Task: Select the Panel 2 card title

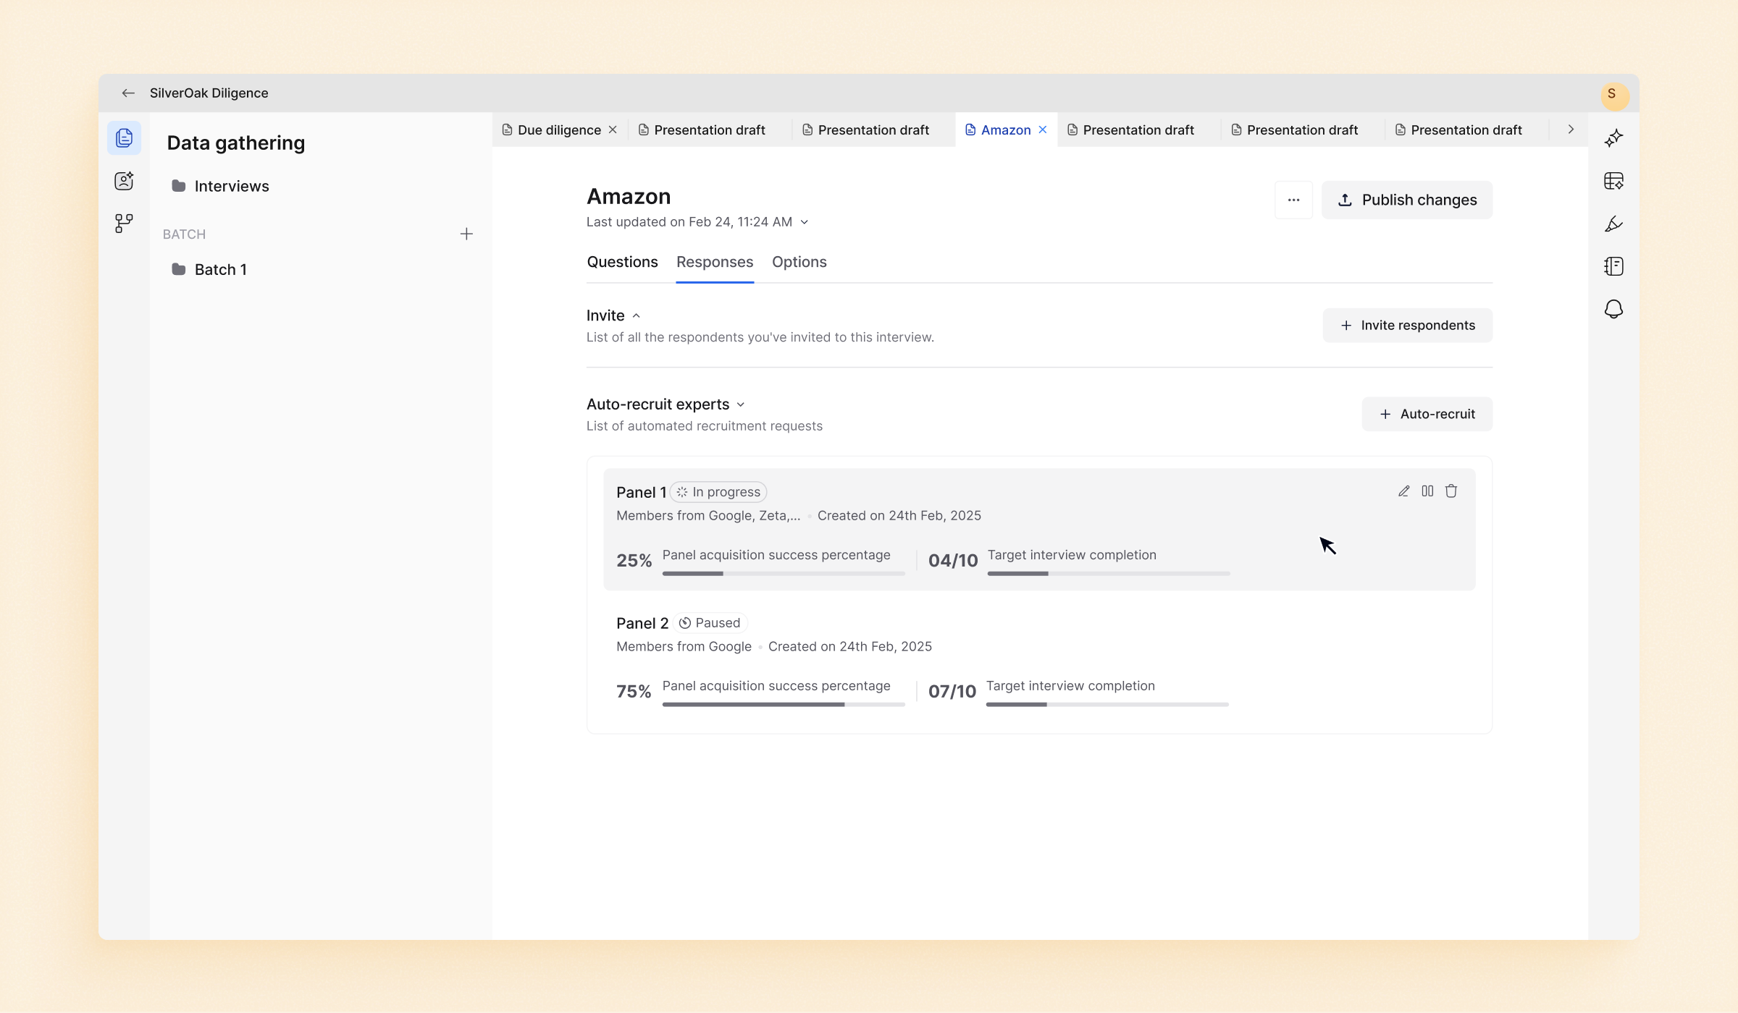Action: [642, 623]
